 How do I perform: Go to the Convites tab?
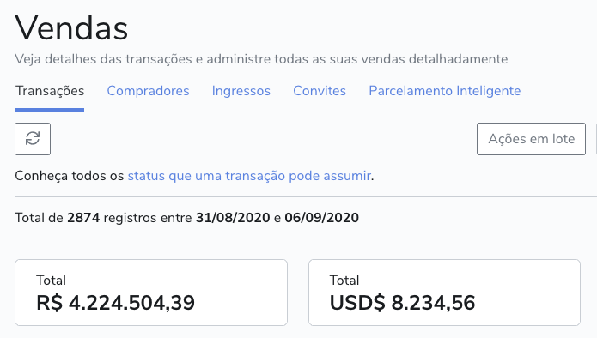320,91
